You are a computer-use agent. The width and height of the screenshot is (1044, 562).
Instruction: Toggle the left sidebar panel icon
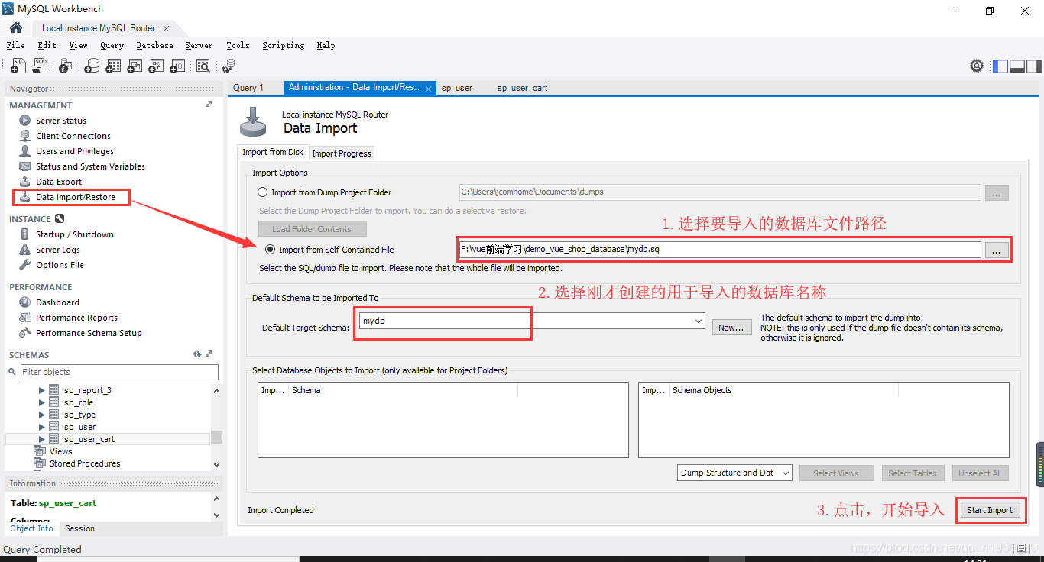click(x=1000, y=66)
